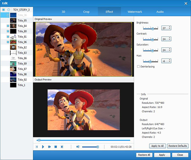Adjust the Saturation slider handle
Screen dimensions: 191x160
tap(152, 51)
